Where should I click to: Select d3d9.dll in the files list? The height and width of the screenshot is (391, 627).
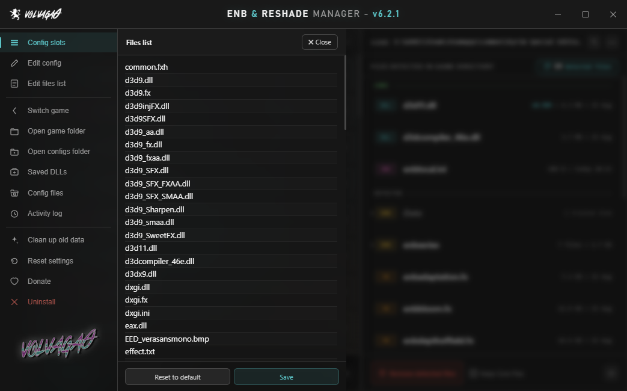[231, 80]
